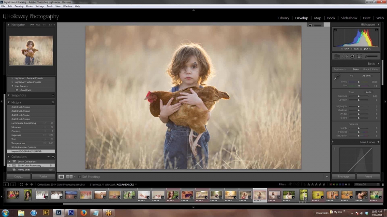The height and width of the screenshot is (217, 387).
Task: Switch to Loupe view mode icon
Action: click(61, 176)
